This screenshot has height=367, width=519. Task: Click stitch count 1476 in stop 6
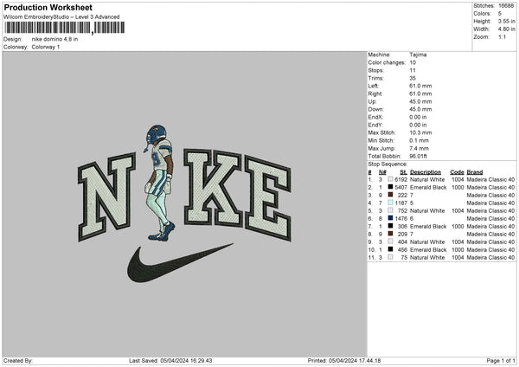tap(400, 218)
